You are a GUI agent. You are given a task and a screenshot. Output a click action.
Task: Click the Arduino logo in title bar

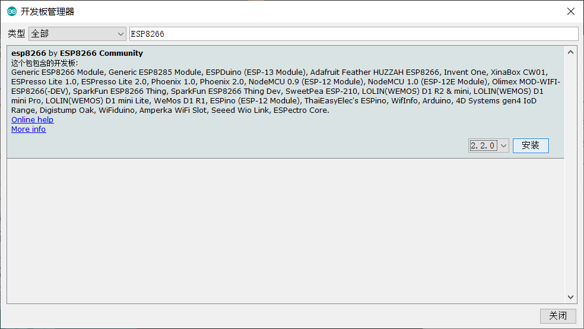coord(11,11)
